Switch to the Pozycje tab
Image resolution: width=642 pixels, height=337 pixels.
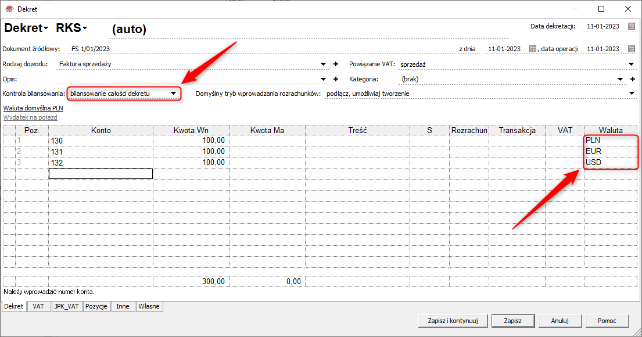tap(96, 306)
